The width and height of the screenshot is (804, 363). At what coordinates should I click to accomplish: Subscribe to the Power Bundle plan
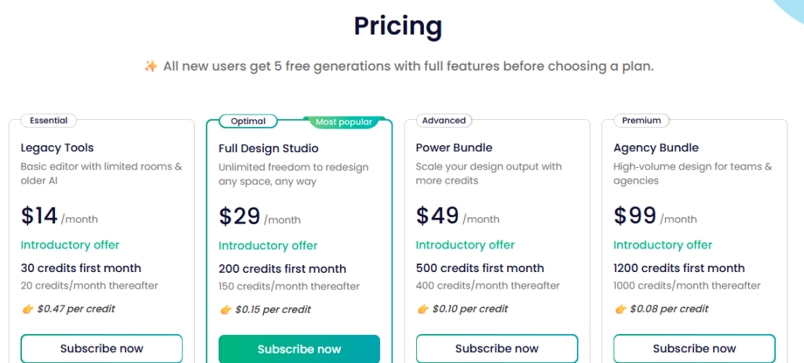497,348
